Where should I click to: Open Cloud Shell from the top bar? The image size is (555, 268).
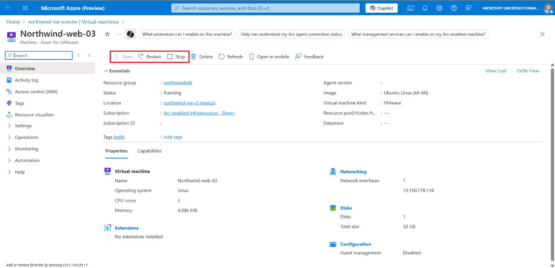point(410,8)
